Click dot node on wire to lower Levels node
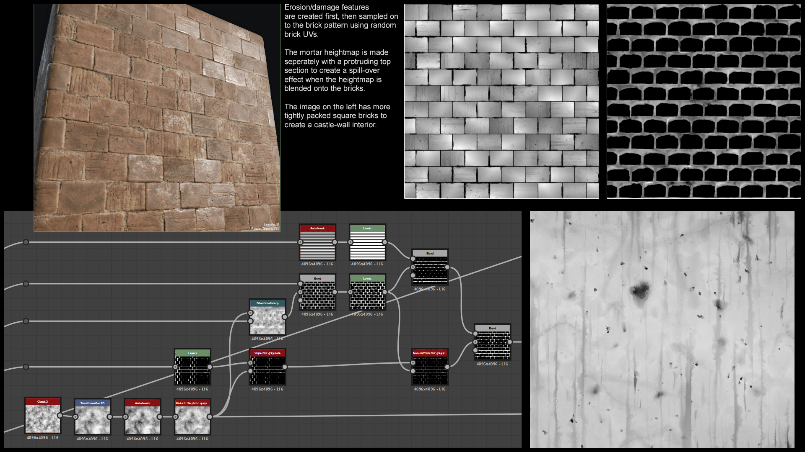The image size is (805, 452). point(26,367)
